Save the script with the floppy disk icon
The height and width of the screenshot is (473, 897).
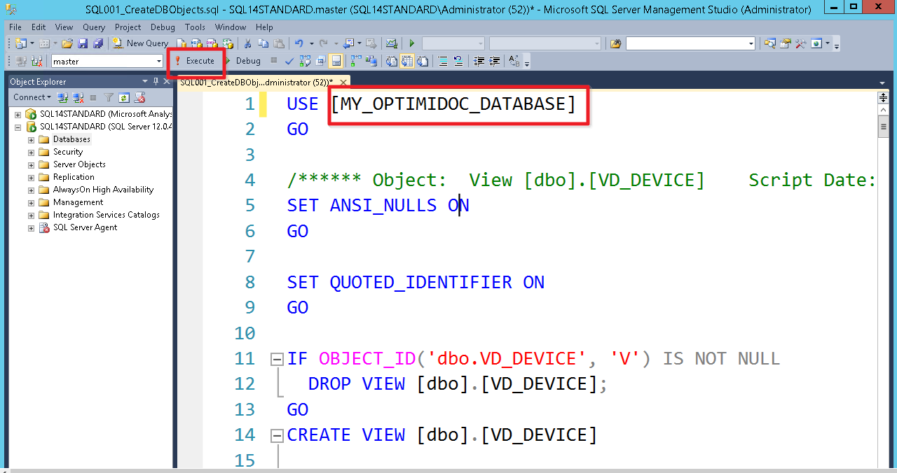(x=83, y=43)
